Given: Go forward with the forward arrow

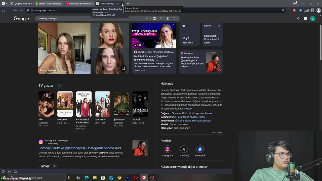Looking at the screenshot, I should click(x=21, y=10).
